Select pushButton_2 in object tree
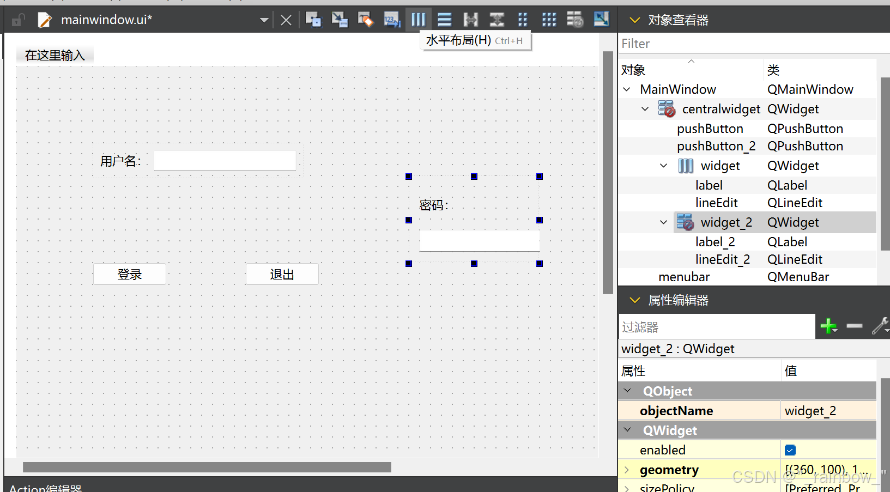Image resolution: width=890 pixels, height=492 pixels. coord(716,146)
